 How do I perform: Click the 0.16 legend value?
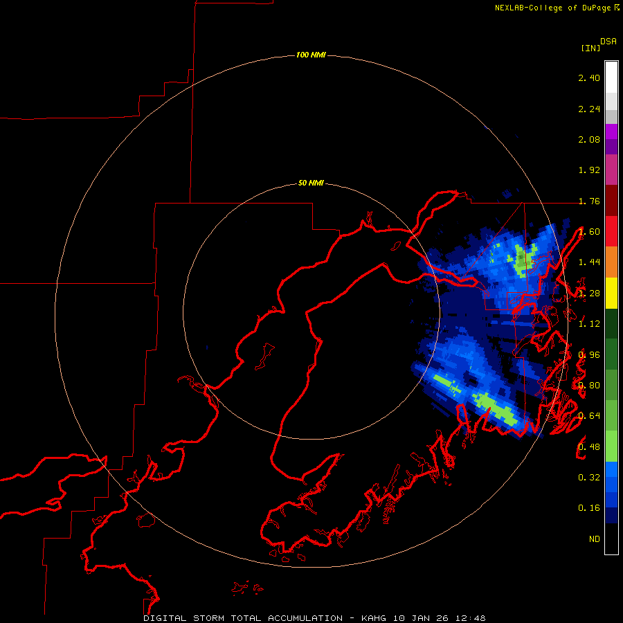(589, 508)
